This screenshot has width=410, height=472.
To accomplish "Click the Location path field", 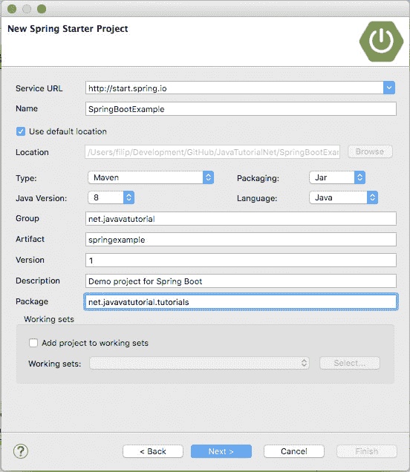I will [212, 151].
